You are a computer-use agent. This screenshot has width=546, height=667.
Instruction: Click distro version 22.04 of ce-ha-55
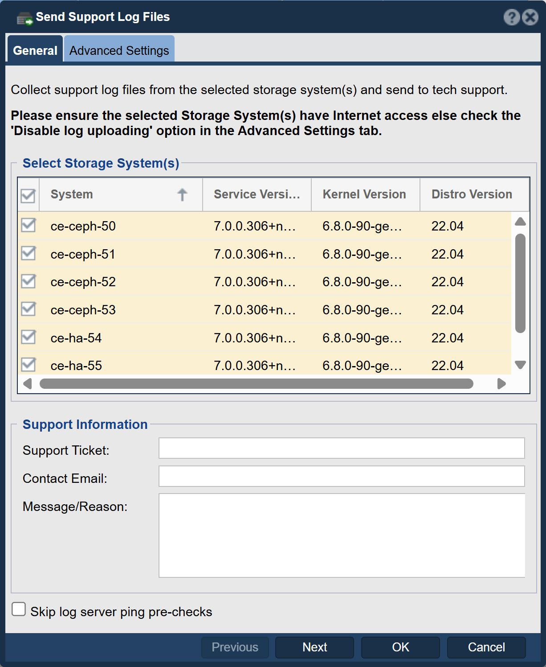point(448,366)
